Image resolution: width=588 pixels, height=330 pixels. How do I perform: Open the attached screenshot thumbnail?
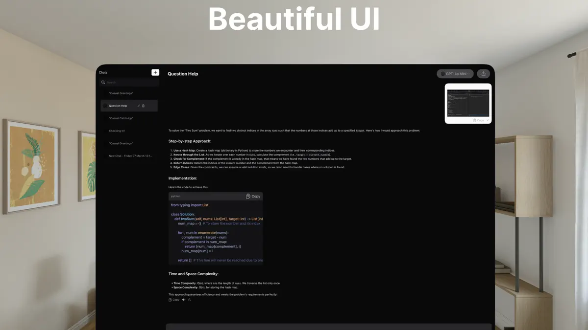click(467, 102)
